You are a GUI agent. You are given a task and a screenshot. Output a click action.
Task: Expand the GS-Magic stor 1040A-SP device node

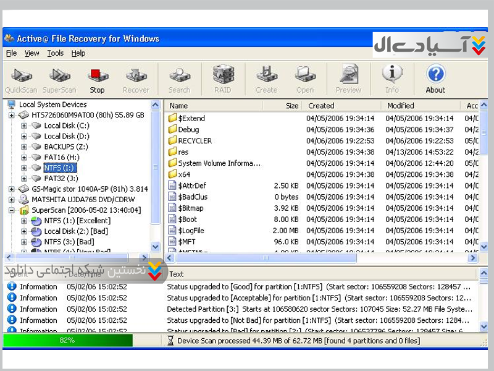12,189
